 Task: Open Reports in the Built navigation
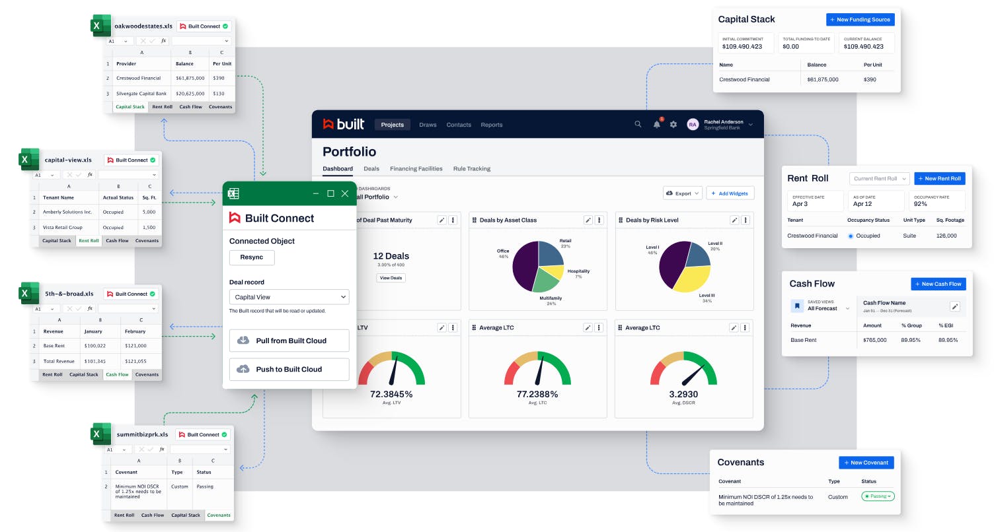coord(492,125)
